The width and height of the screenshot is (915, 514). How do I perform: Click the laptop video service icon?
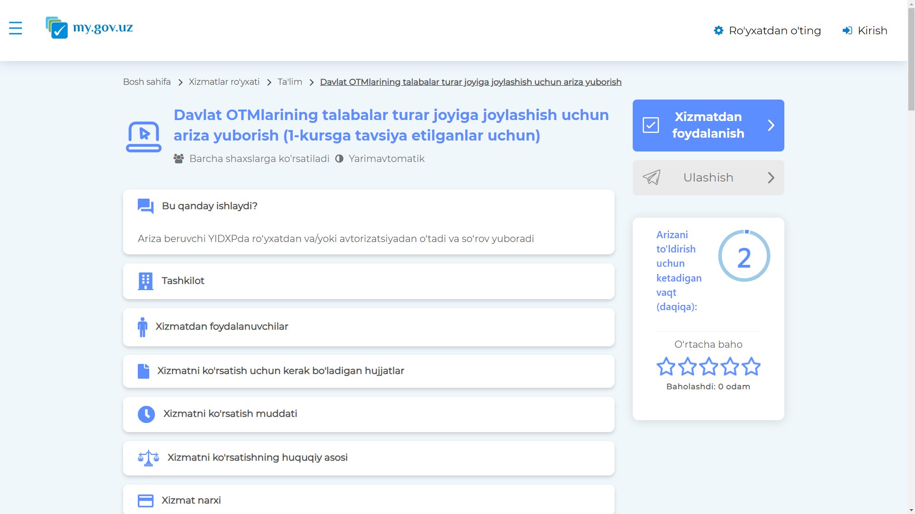(144, 137)
